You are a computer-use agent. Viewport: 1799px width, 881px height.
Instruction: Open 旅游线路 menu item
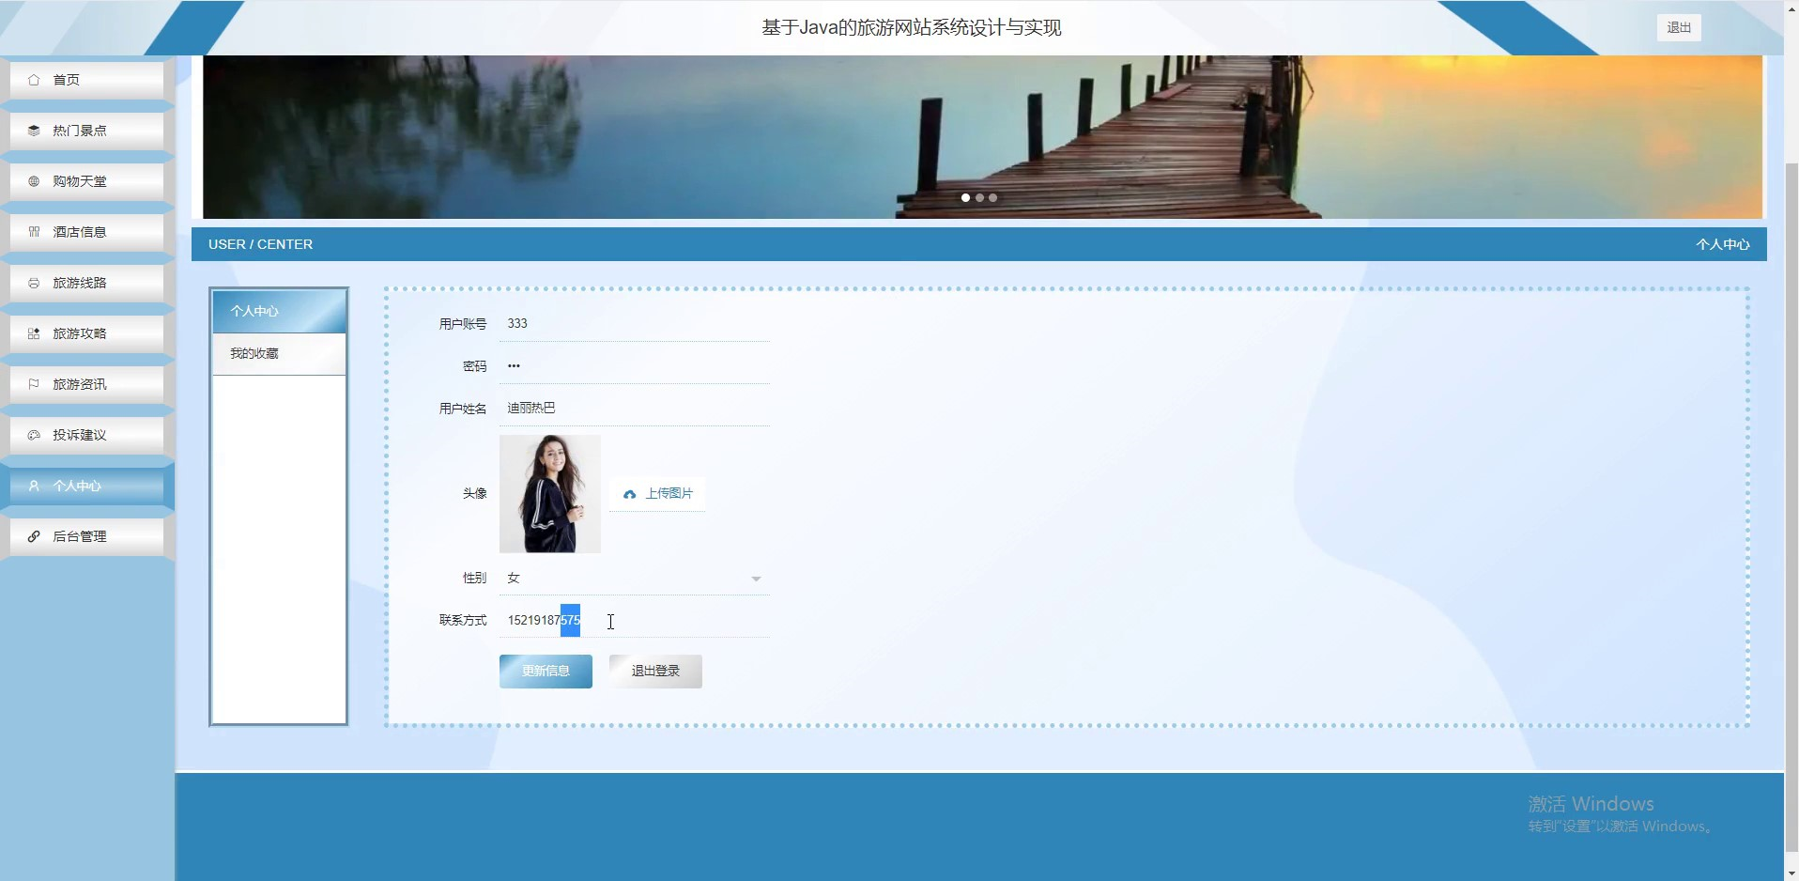point(86,283)
